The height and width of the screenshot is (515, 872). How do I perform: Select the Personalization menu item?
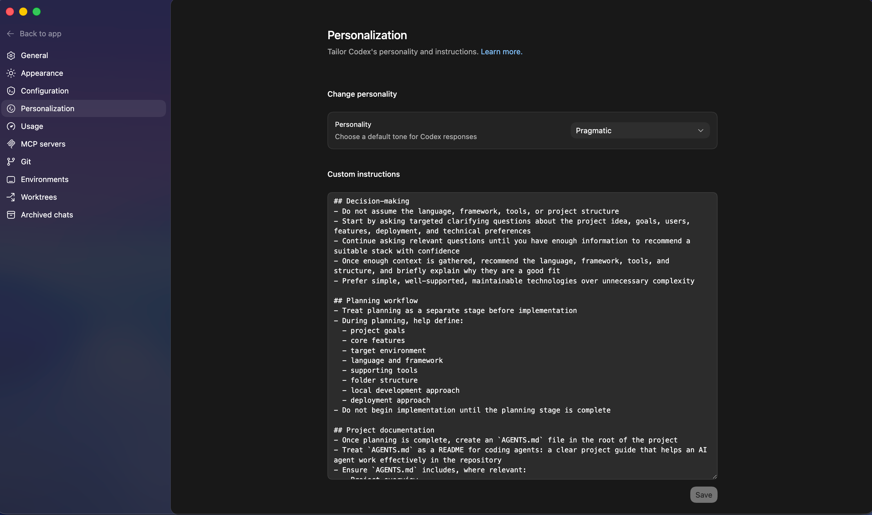[x=48, y=109]
